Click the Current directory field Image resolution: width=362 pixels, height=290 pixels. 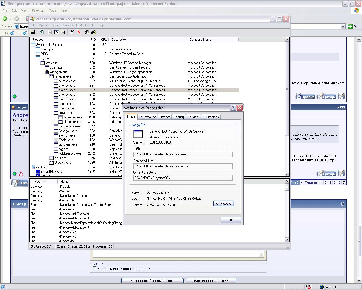(x=183, y=178)
